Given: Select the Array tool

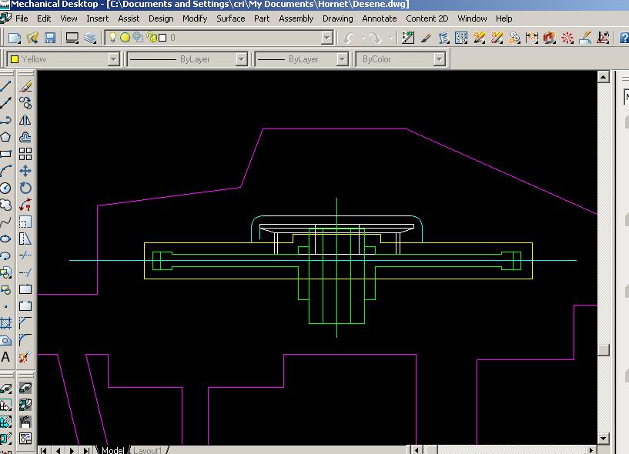Looking at the screenshot, I should pos(25,154).
